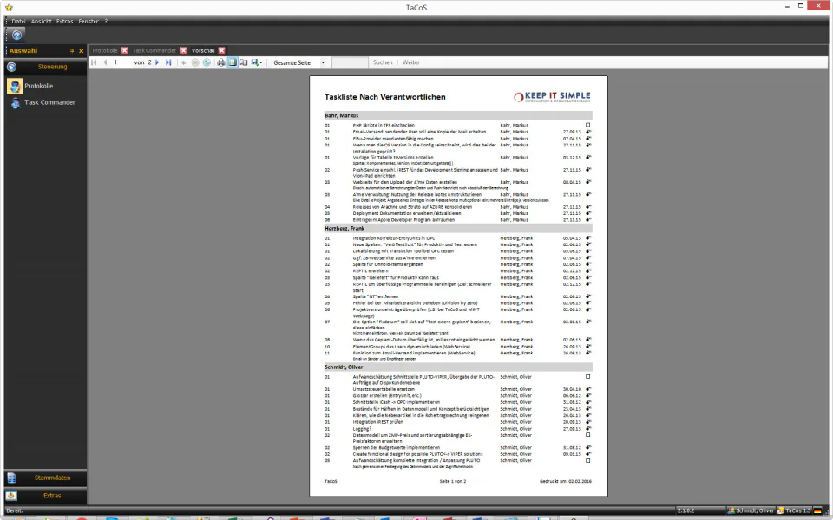This screenshot has height=520, width=833.
Task: Open the export save dropdown
Action: tap(257, 62)
